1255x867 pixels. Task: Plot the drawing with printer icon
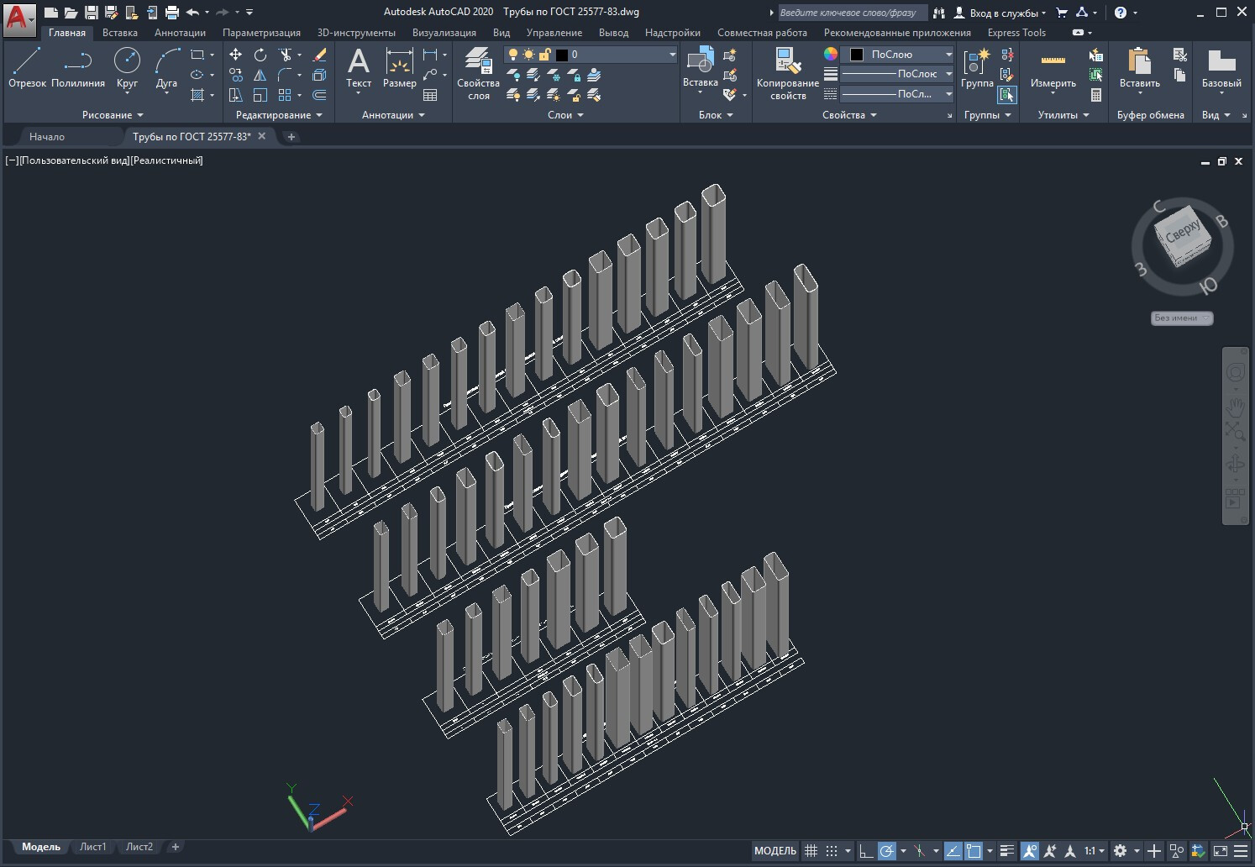(x=172, y=13)
